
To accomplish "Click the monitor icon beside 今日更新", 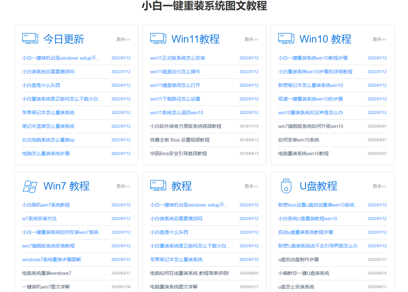I will coord(30,38).
